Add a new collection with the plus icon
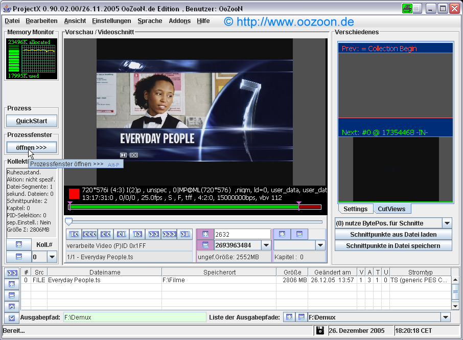 pyautogui.click(x=19, y=244)
